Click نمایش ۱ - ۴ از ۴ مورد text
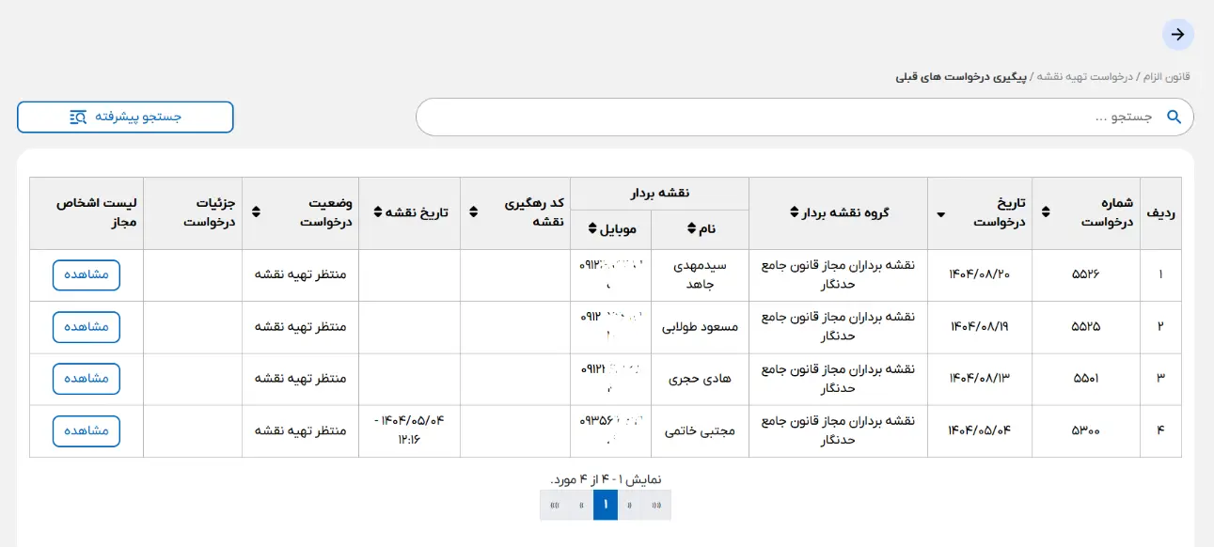The height and width of the screenshot is (547, 1214). 606,478
